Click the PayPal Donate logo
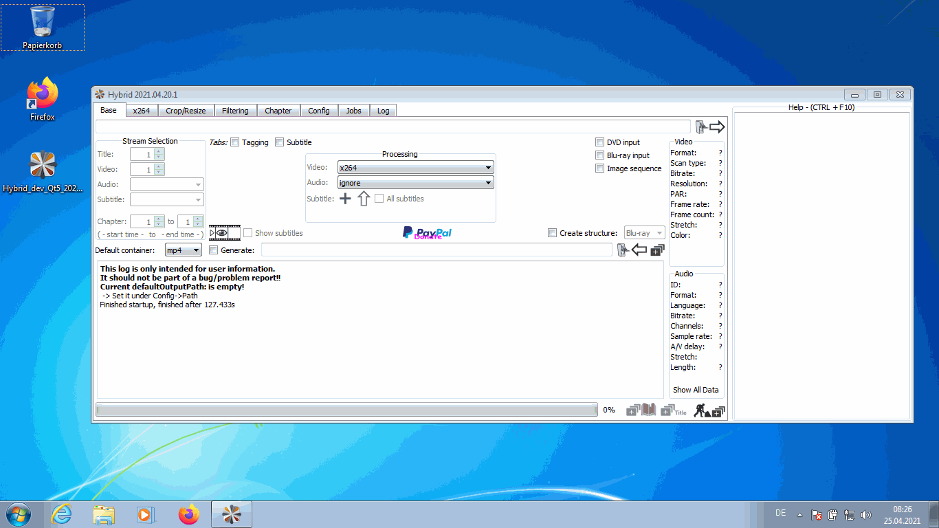 pyautogui.click(x=427, y=233)
